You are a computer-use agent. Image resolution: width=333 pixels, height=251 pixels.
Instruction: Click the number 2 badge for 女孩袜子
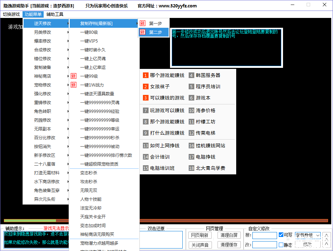pyautogui.click(x=145, y=86)
